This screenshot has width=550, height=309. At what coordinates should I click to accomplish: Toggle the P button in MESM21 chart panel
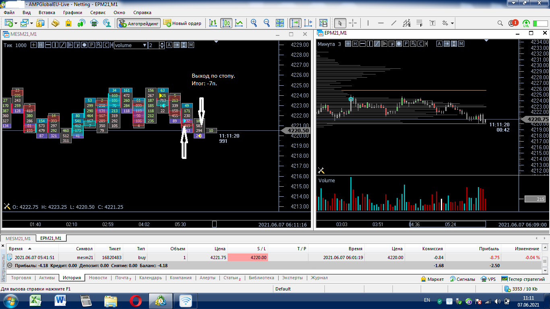point(92,45)
